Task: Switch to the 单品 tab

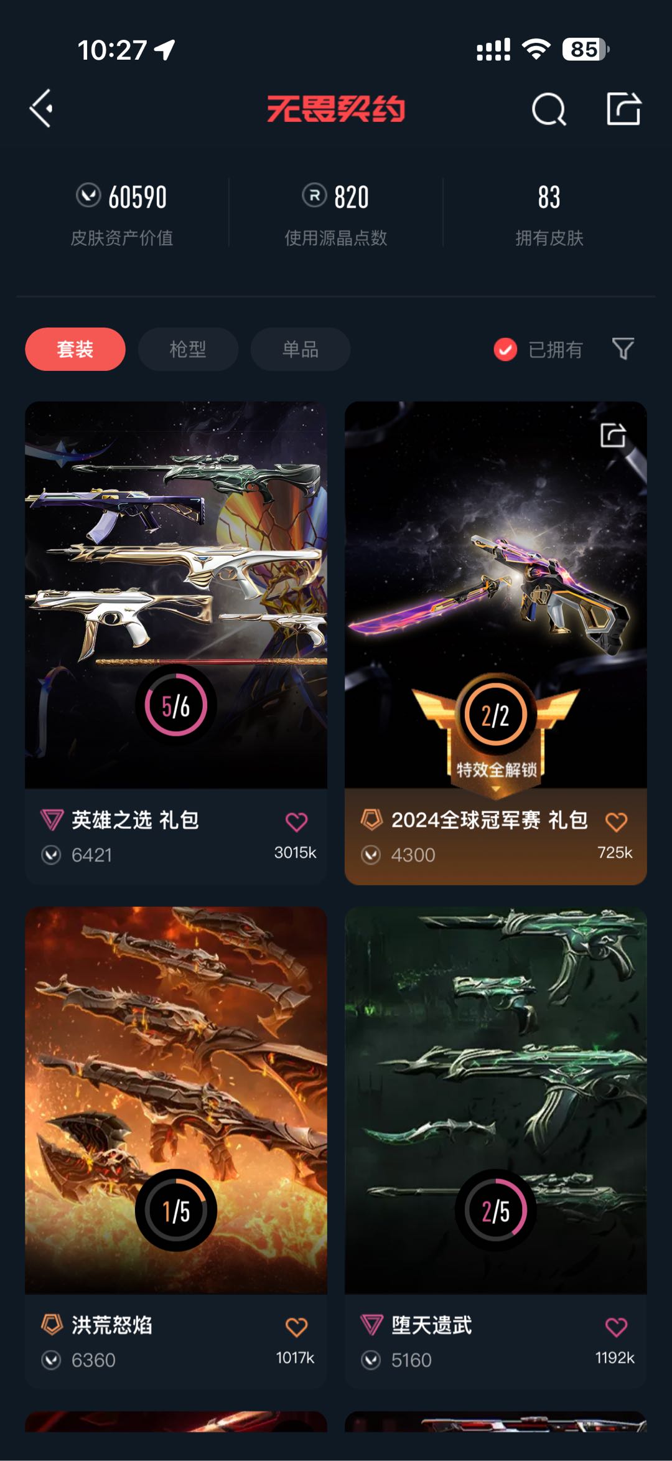Action: click(301, 349)
